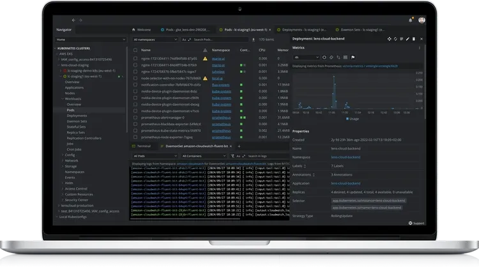Screen dimensions: 479x267
Task: Open Daemon Sets in Workloads tree
Action: pyautogui.click(x=77, y=121)
